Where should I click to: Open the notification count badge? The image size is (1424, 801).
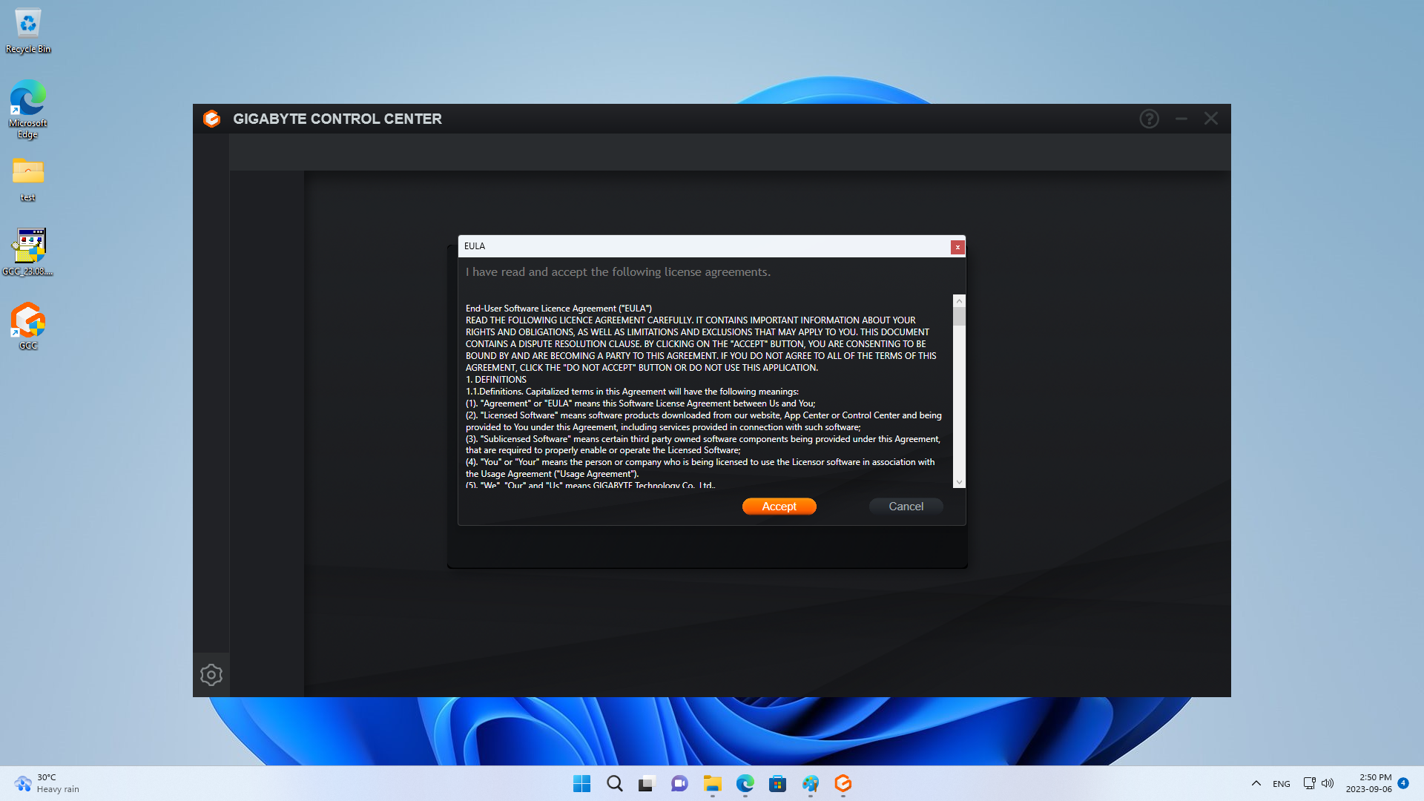pyautogui.click(x=1403, y=783)
